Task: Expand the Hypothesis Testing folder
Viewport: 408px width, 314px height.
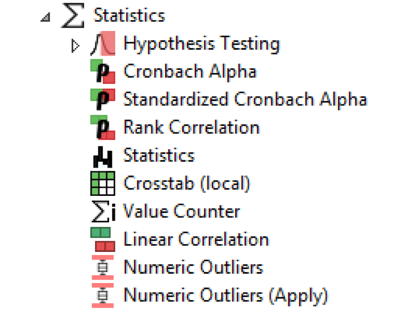Action: [75, 46]
